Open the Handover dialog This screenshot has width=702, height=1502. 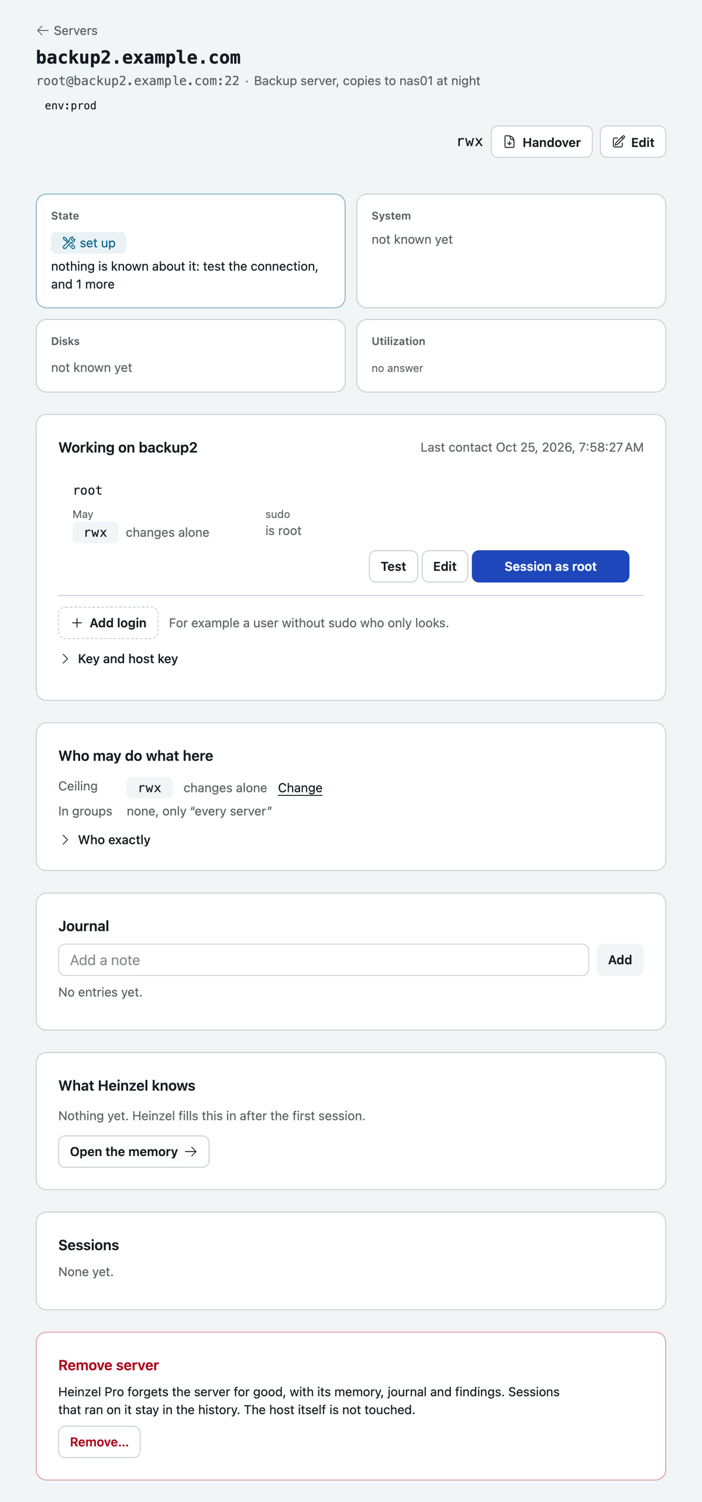[x=541, y=142]
